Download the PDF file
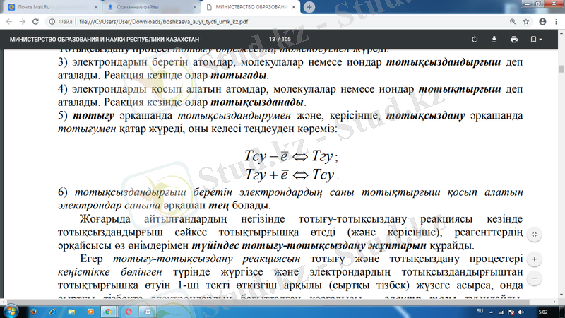Image resolution: width=565 pixels, height=318 pixels. click(494, 40)
